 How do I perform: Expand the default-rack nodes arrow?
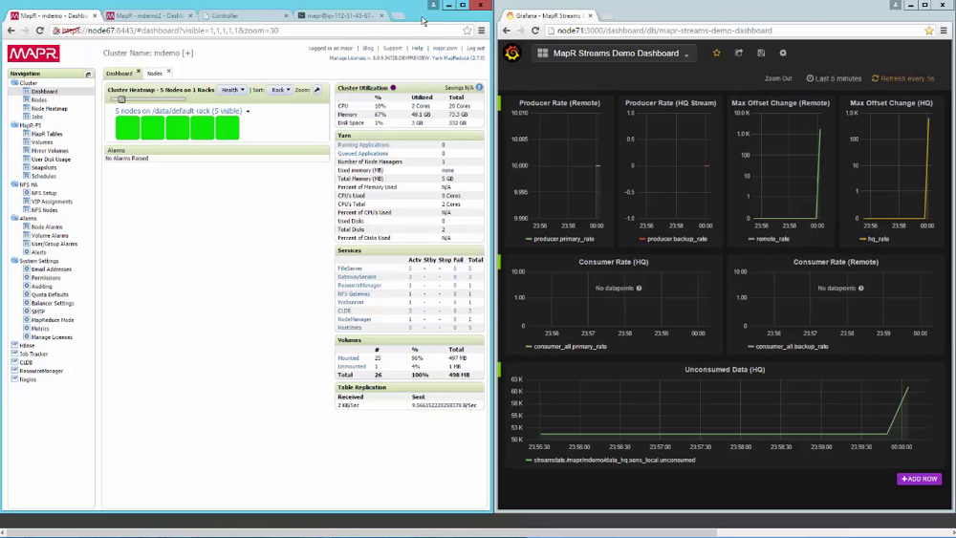tap(248, 112)
